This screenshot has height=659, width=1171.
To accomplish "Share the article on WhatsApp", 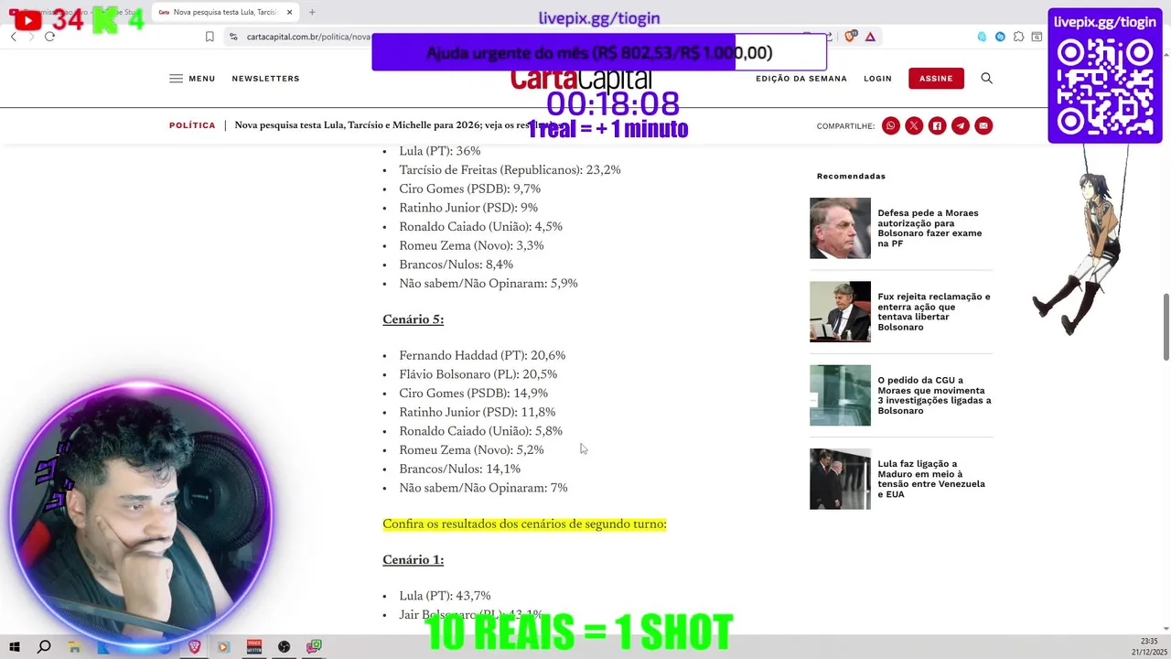I will click(x=891, y=125).
